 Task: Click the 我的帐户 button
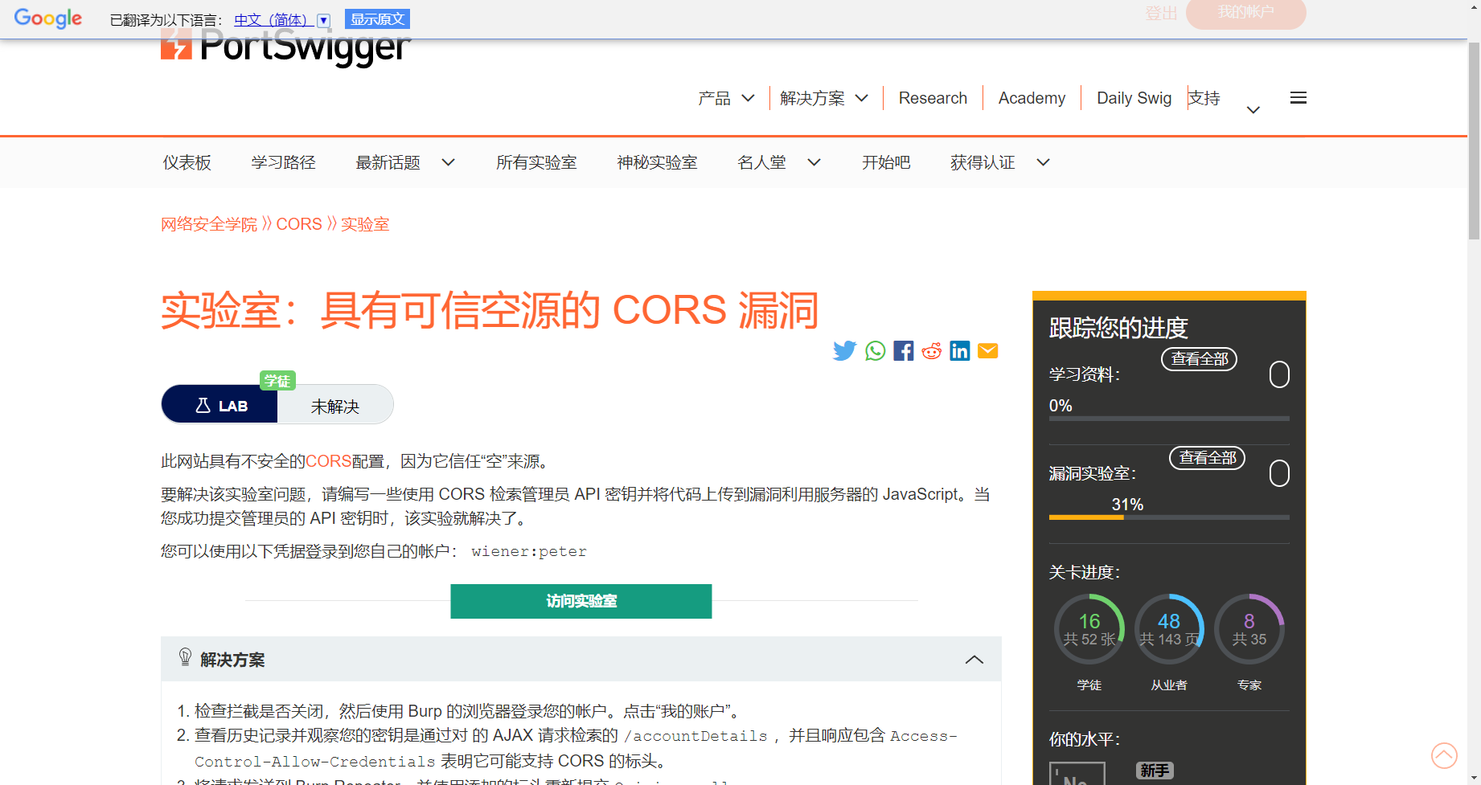1245,12
